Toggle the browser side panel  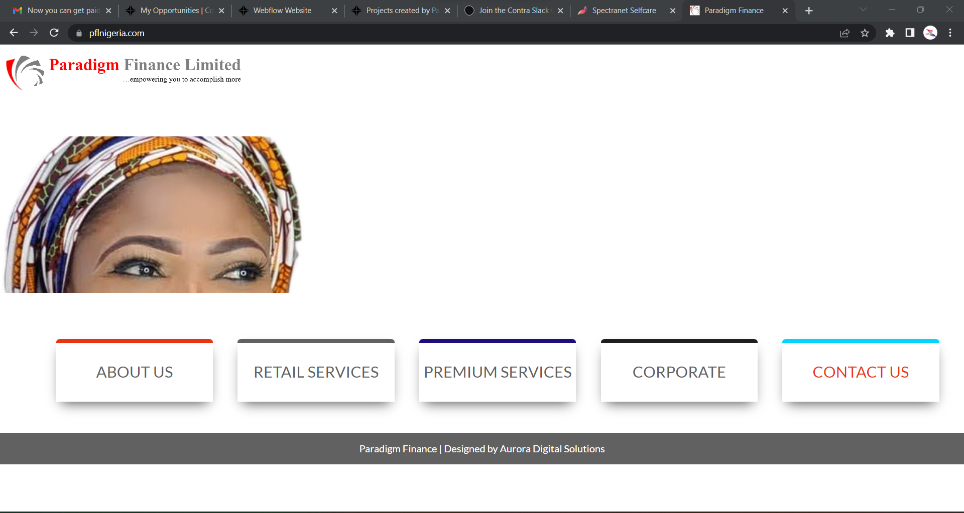tap(910, 33)
